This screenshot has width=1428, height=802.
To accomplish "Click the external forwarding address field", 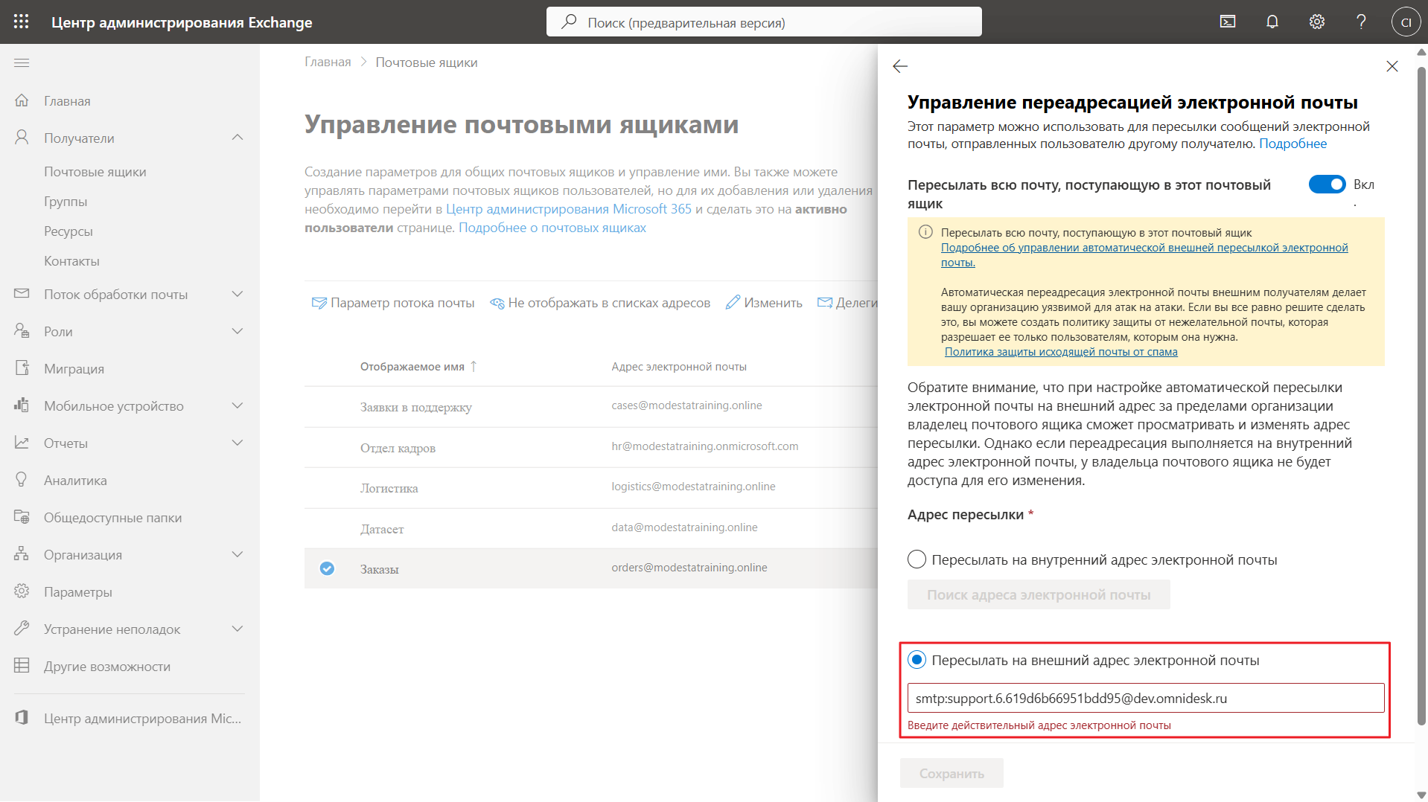I will coord(1146,698).
